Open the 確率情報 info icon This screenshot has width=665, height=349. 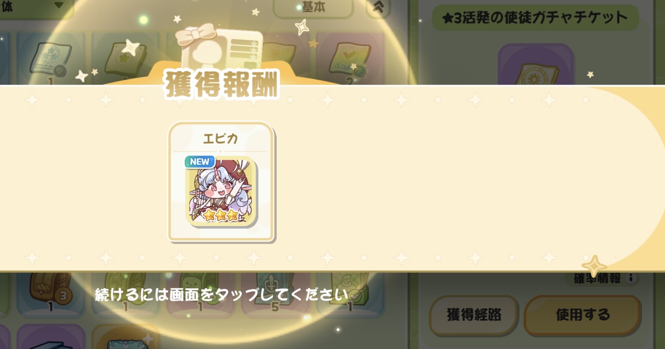pos(631,278)
